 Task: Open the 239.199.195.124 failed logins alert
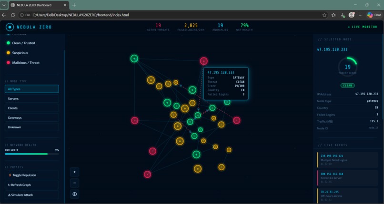[348, 160]
